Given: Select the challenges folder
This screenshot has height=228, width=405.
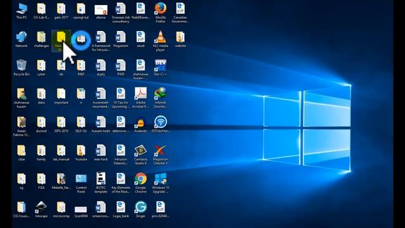Looking at the screenshot, I should click(x=41, y=39).
